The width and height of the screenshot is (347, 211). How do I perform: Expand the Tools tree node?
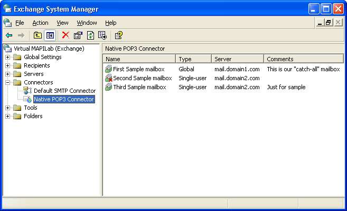(x=8, y=108)
